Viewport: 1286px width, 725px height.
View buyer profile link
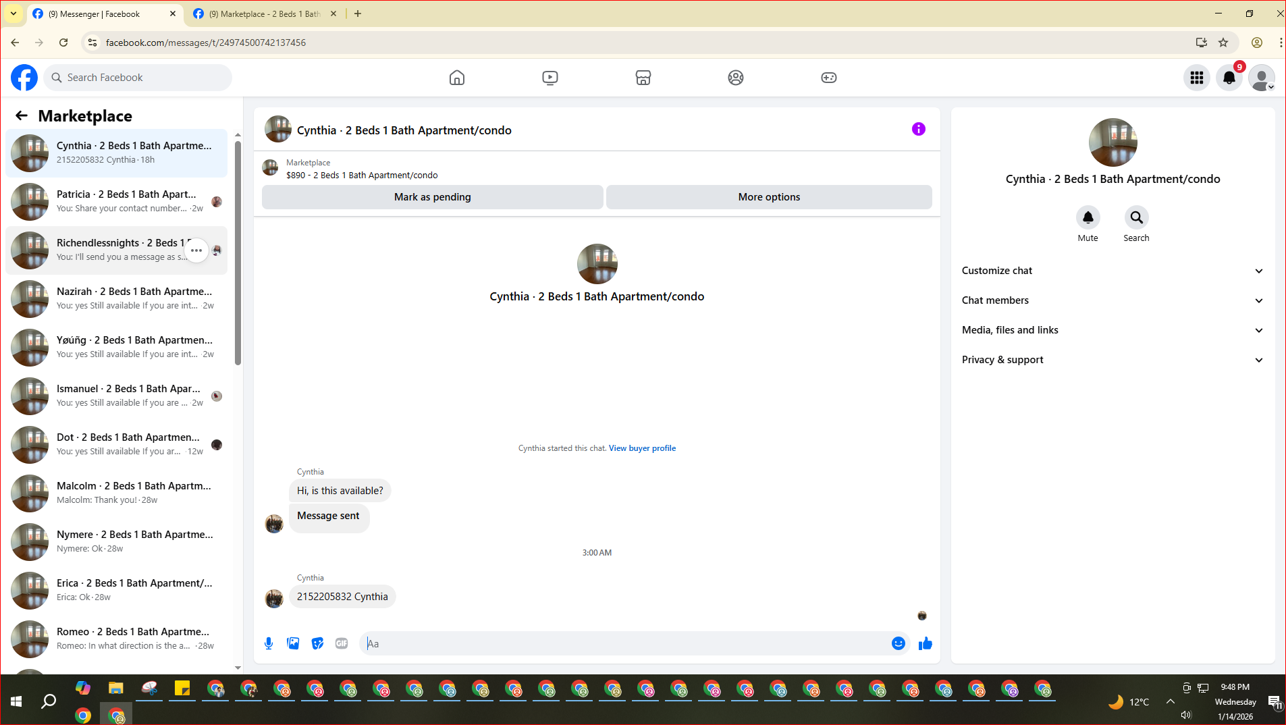642,448
